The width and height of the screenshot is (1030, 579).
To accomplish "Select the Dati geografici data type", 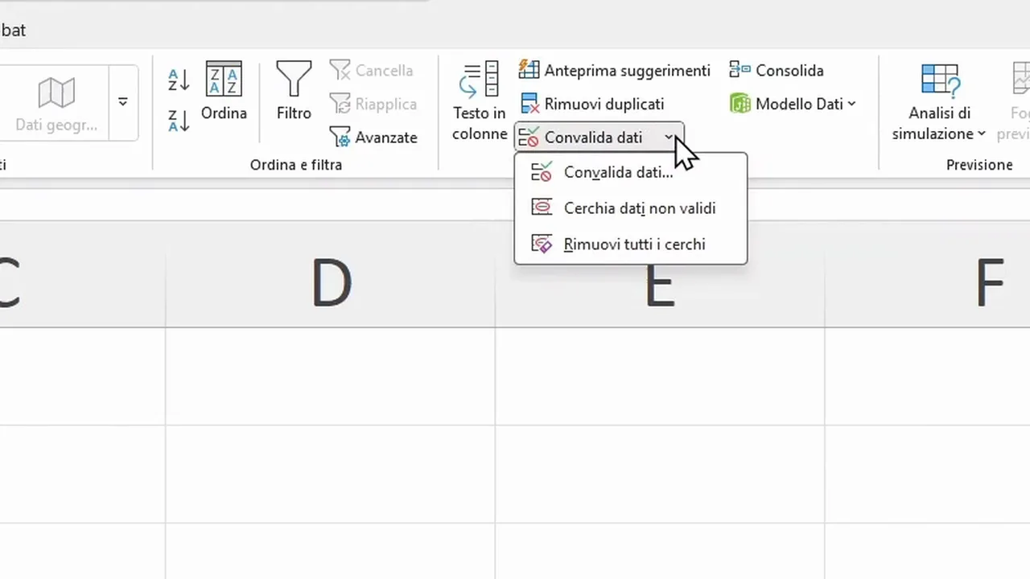I will pos(56,103).
